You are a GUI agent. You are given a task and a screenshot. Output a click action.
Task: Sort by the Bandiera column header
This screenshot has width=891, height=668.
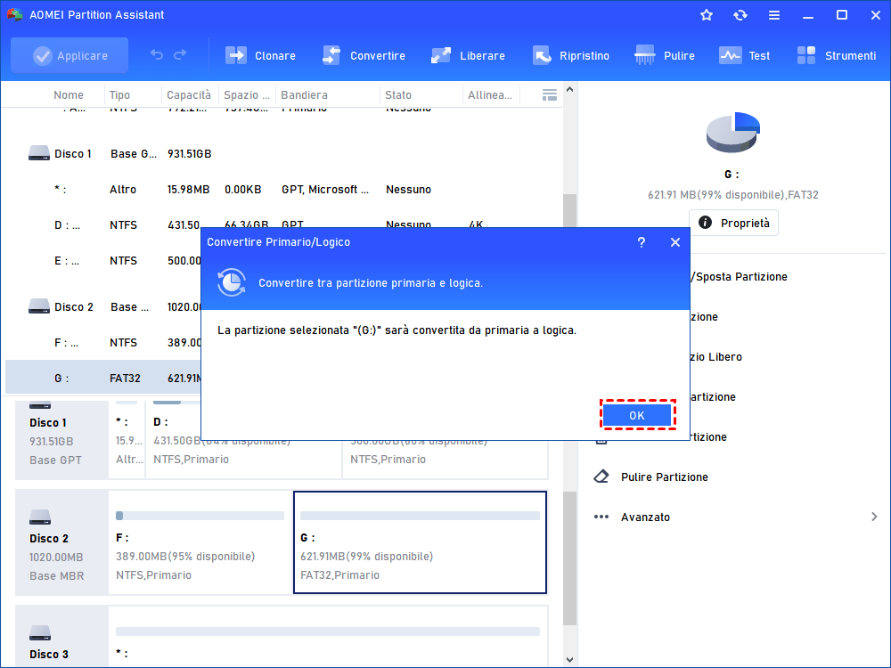tap(304, 95)
